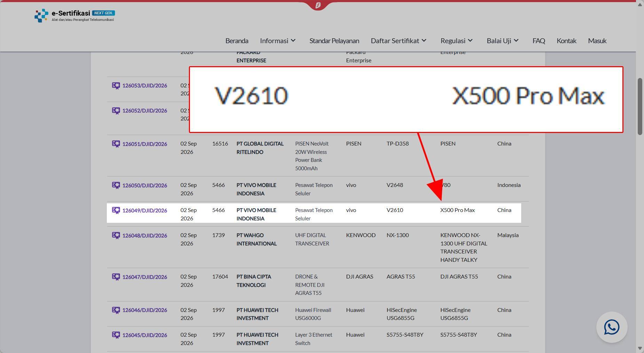Click PT WAHGO INTERNATIONAL company name

pos(256,240)
